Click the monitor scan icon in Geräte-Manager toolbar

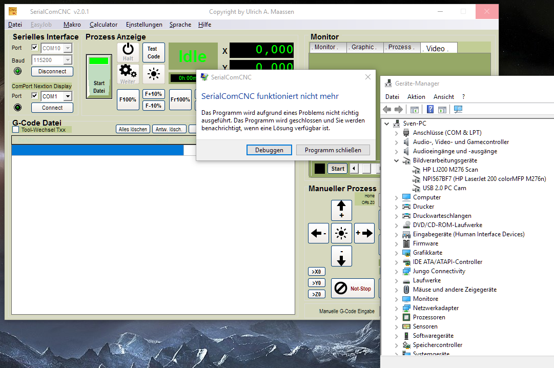[458, 110]
